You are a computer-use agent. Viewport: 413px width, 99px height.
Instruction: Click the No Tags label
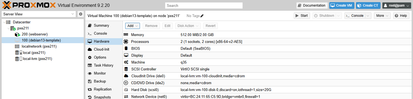tap(193, 16)
